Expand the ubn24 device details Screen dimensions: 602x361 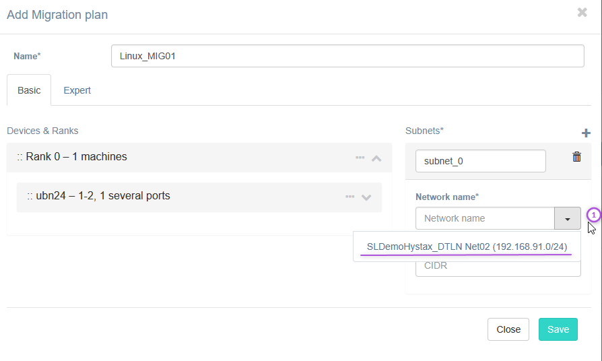click(x=366, y=197)
